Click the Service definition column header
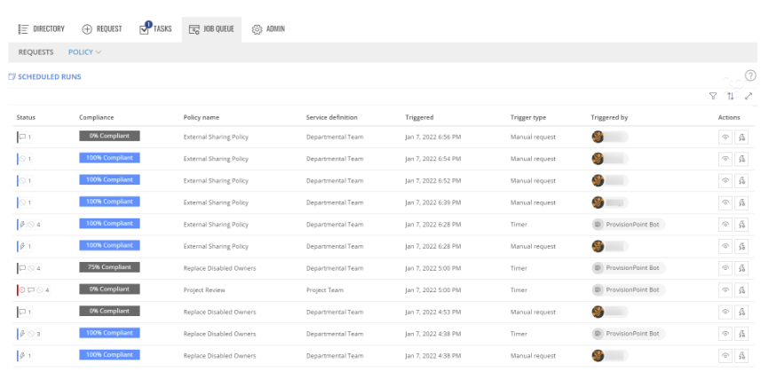 pos(331,117)
